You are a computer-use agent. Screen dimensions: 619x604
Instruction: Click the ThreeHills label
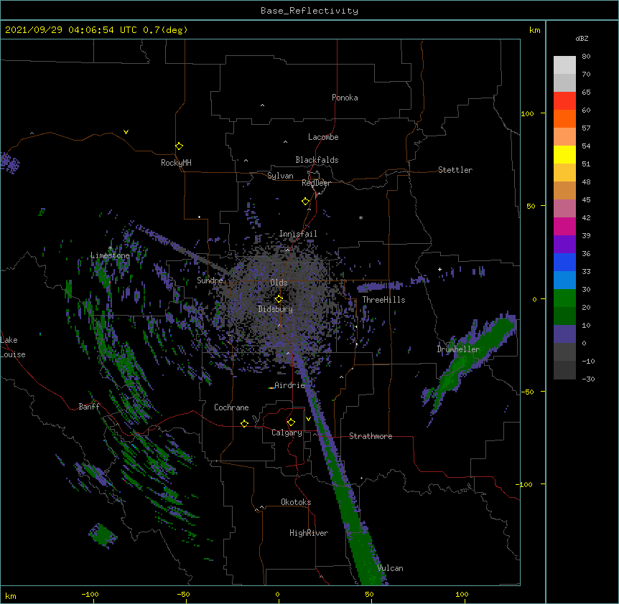(x=383, y=300)
